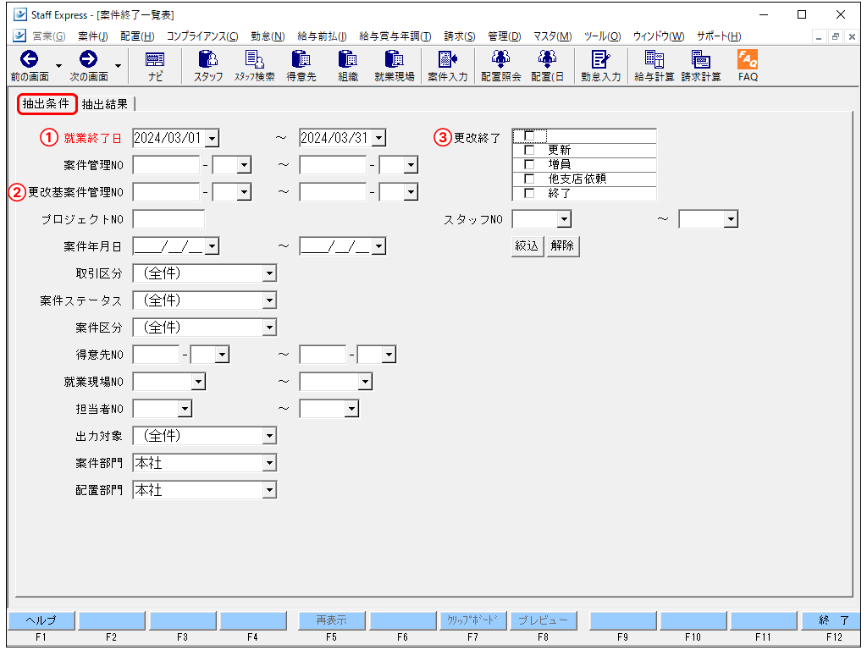Open the 請求(S) menu
Viewport: 867px width, 650px height.
point(460,36)
